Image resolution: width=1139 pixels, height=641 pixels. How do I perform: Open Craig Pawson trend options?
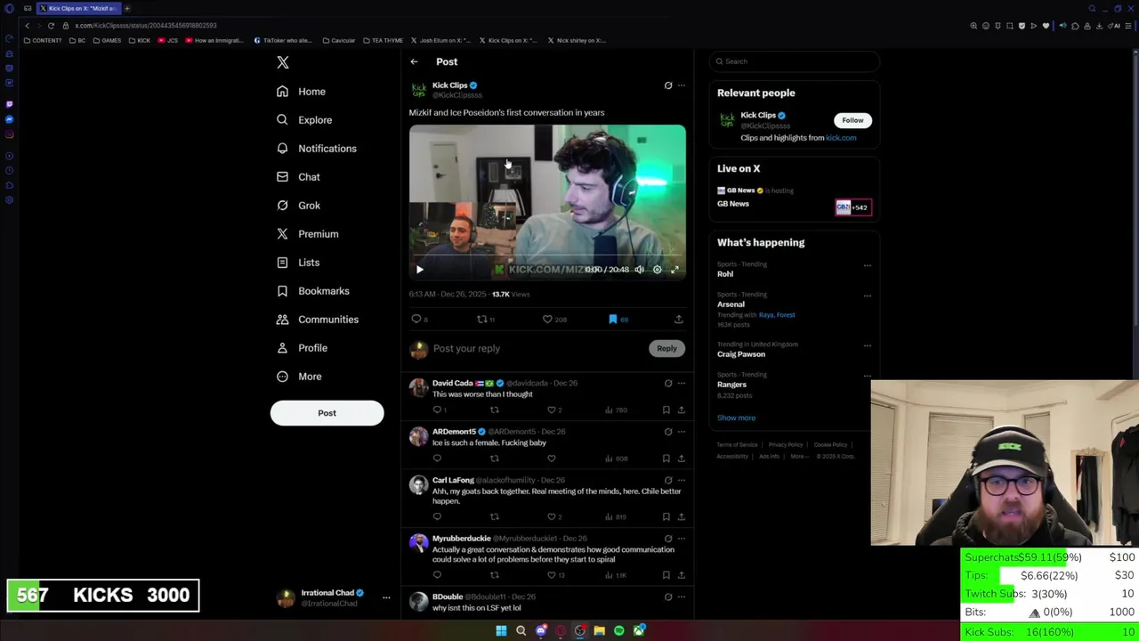pyautogui.click(x=868, y=345)
